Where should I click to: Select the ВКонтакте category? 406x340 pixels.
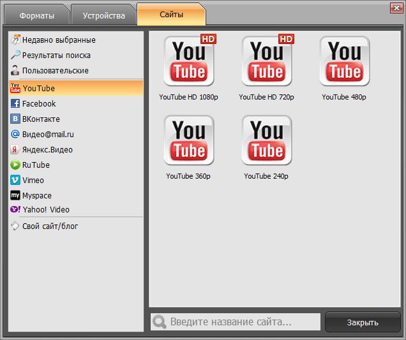tap(76, 119)
